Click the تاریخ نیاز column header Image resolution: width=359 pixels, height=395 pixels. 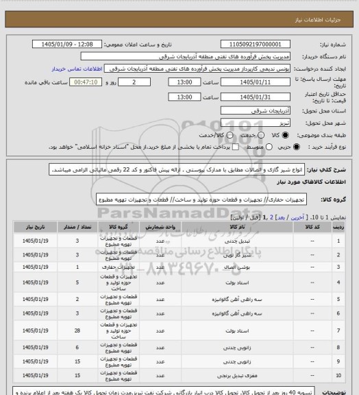(35, 227)
